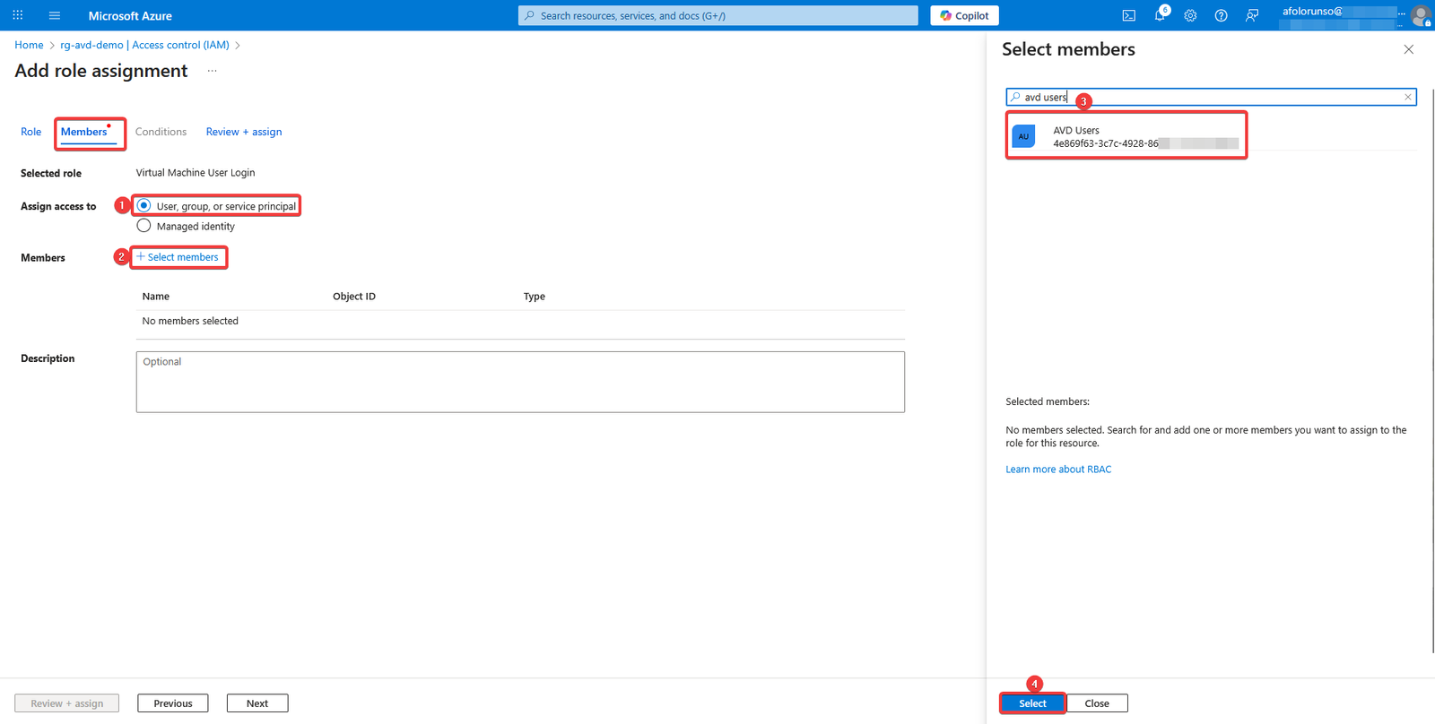The width and height of the screenshot is (1435, 724).
Task: Clear the member search box text
Action: [1407, 97]
